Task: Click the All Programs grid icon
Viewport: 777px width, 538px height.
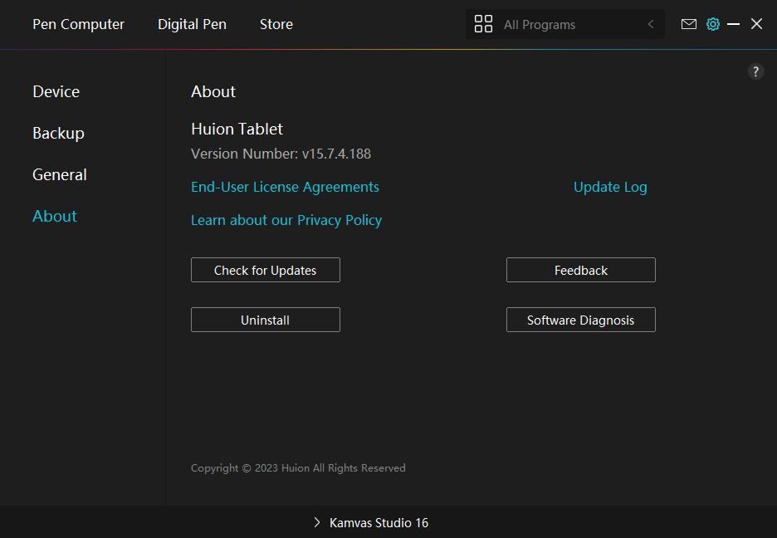Action: [x=483, y=24]
